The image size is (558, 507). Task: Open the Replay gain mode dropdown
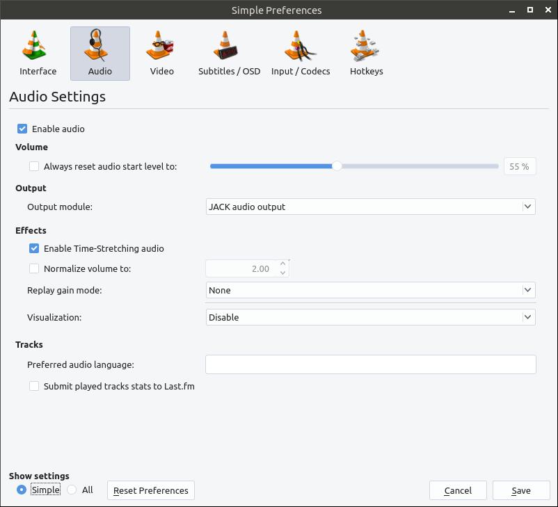tap(370, 290)
